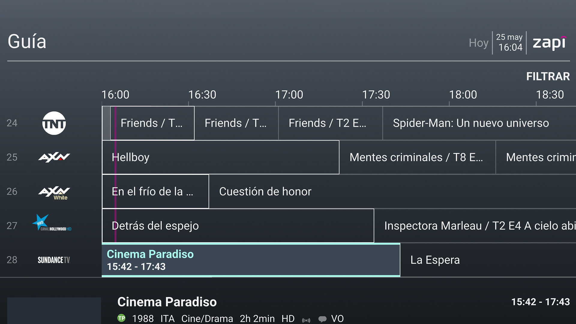Open the Hoy date selector

(x=478, y=43)
